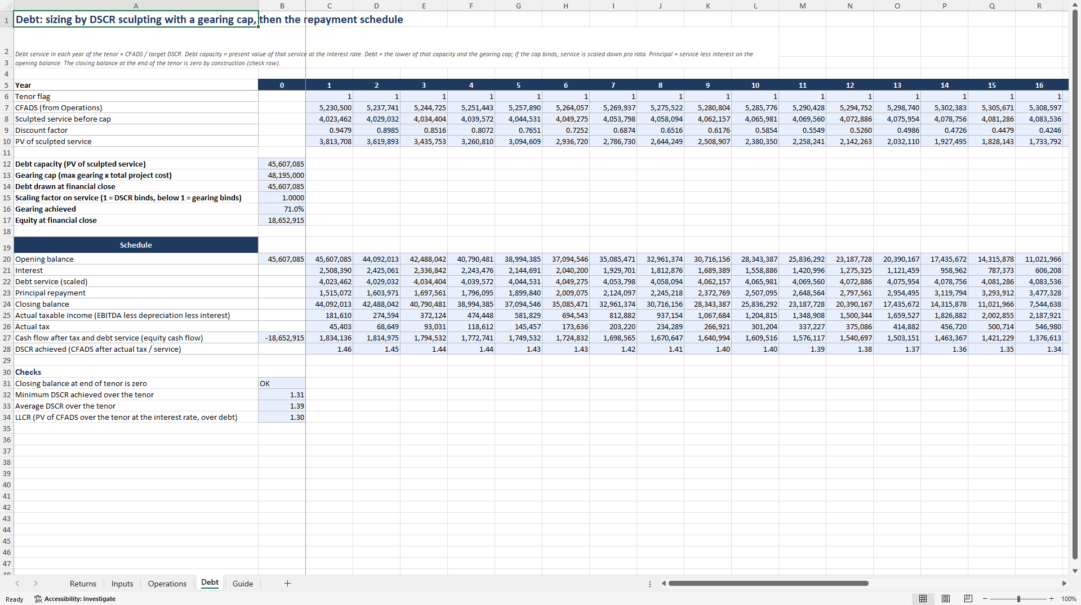The image size is (1081, 605).
Task: Go to next sheet tabs arrow
Action: pos(35,584)
